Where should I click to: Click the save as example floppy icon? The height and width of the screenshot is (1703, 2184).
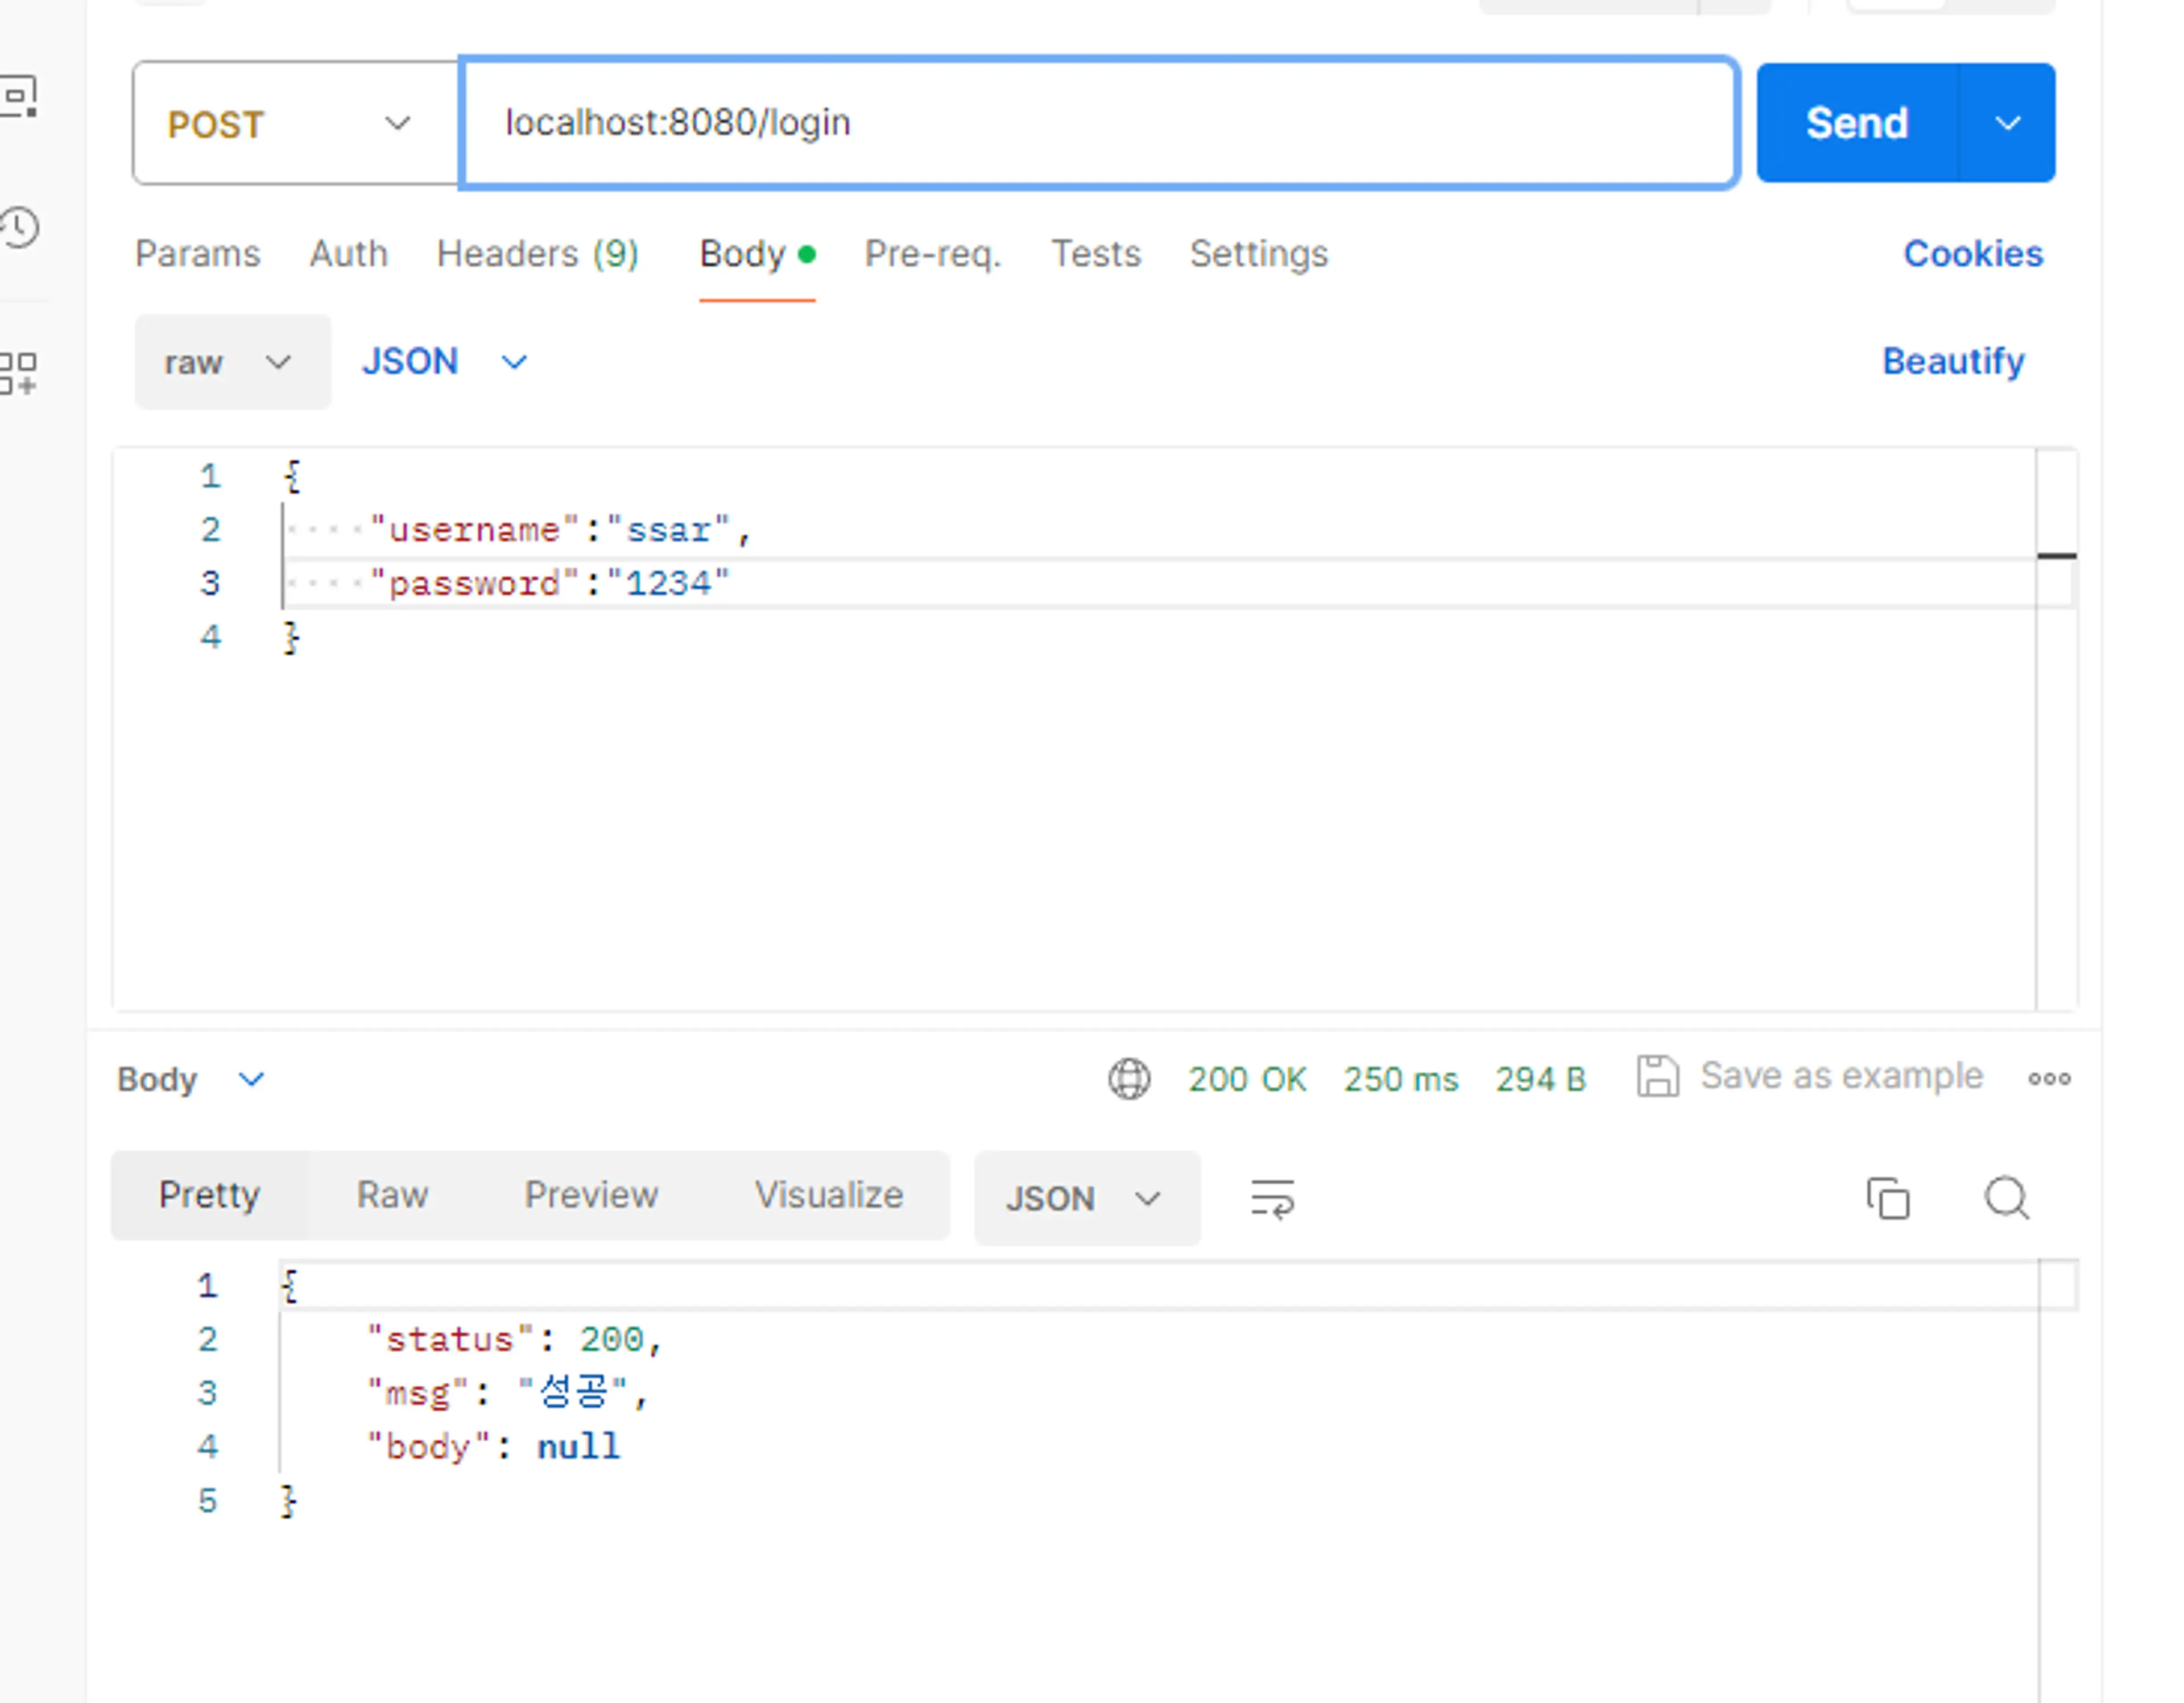point(1657,1077)
